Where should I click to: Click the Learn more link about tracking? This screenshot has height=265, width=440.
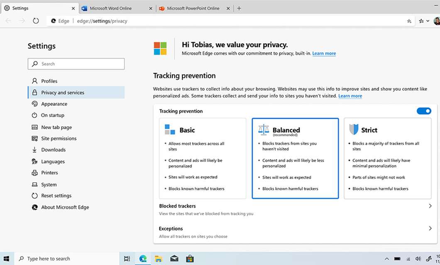click(x=350, y=96)
